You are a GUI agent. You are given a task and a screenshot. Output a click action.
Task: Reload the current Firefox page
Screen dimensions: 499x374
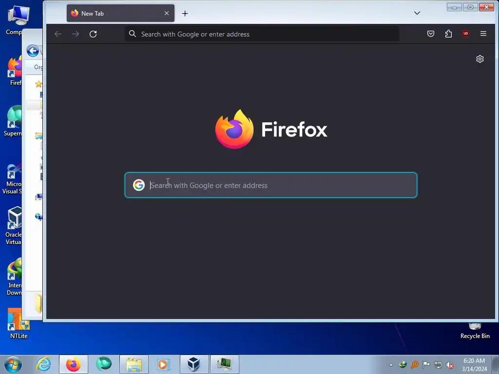(x=93, y=34)
